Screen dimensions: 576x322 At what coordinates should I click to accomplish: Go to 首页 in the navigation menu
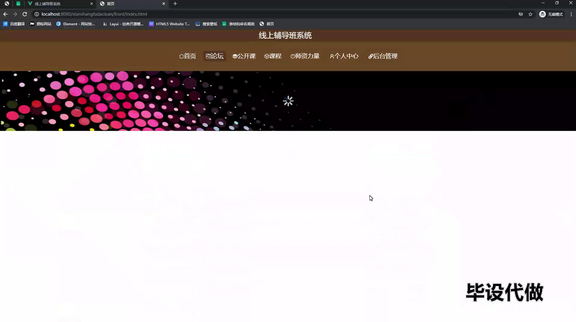187,56
